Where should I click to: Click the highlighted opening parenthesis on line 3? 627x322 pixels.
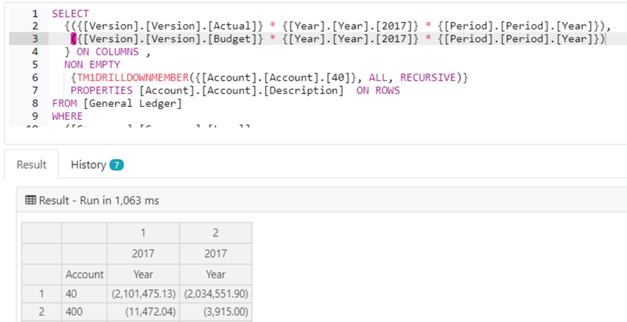click(x=73, y=39)
